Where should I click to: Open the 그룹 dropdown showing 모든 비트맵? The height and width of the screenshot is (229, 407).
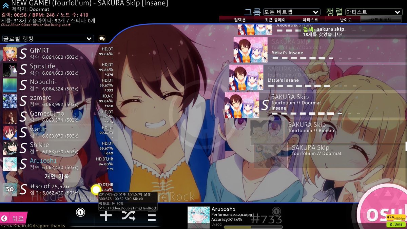point(292,12)
